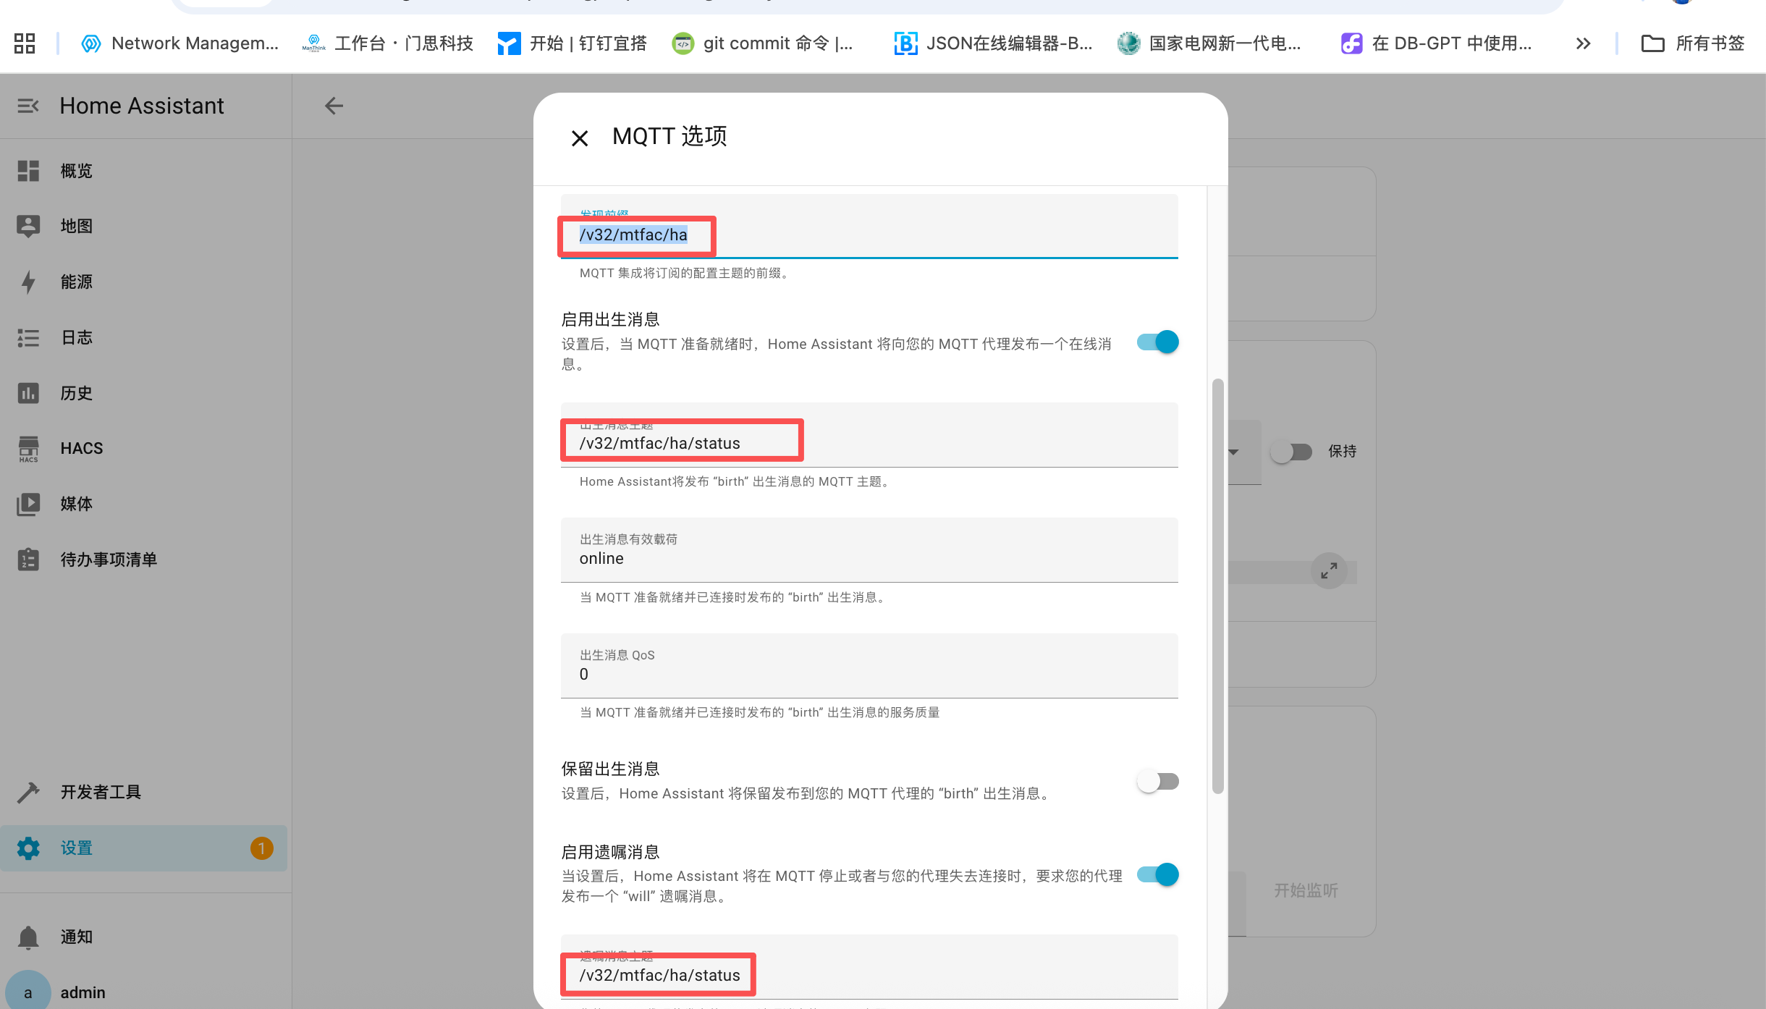The height and width of the screenshot is (1009, 1766).
Task: Open the 所有书签 bookmarks folder
Action: (x=1693, y=43)
